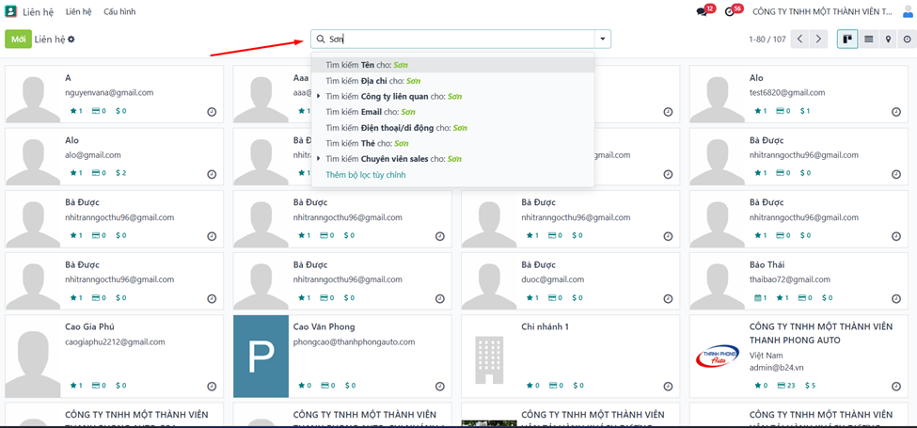Switch to Kanban view
This screenshot has width=917, height=428.
pyautogui.click(x=847, y=40)
